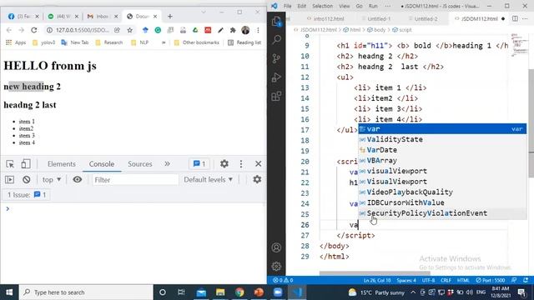Click the console Filter input
This screenshot has width=534, height=300.
pyautogui.click(x=135, y=180)
